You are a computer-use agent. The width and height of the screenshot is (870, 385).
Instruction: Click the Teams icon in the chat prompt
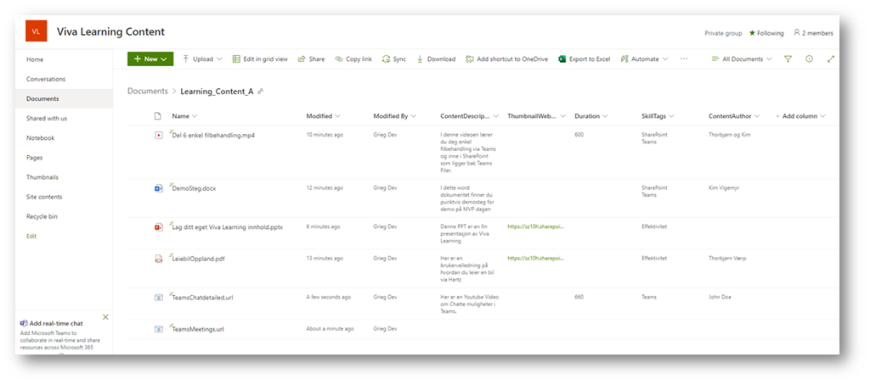[24, 323]
